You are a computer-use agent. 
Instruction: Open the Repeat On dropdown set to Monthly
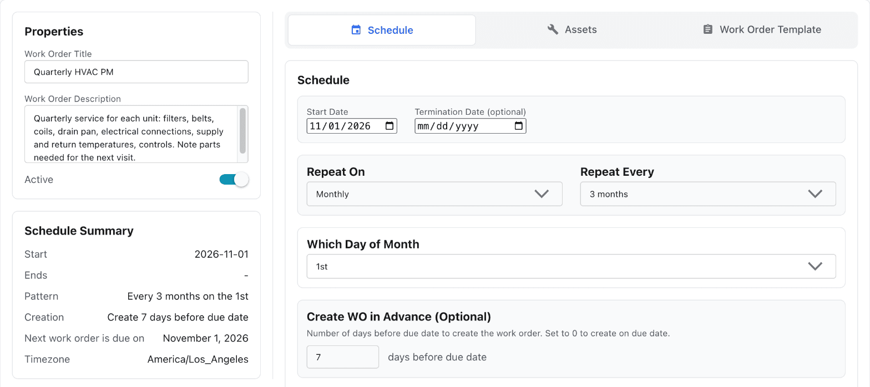434,194
